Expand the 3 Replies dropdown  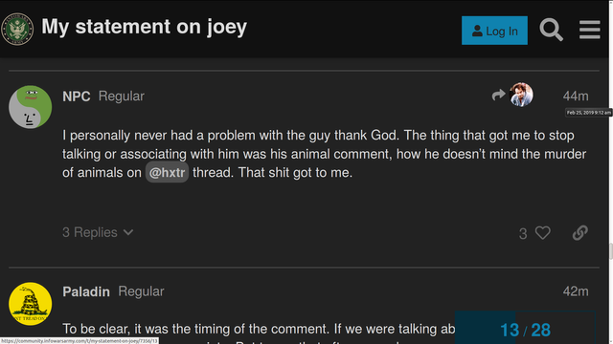pyautogui.click(x=98, y=232)
